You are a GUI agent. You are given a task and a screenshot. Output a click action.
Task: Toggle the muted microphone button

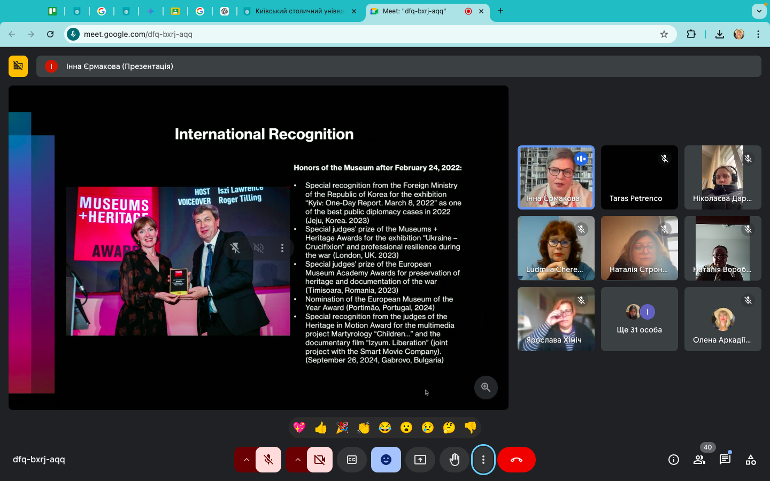click(x=268, y=460)
